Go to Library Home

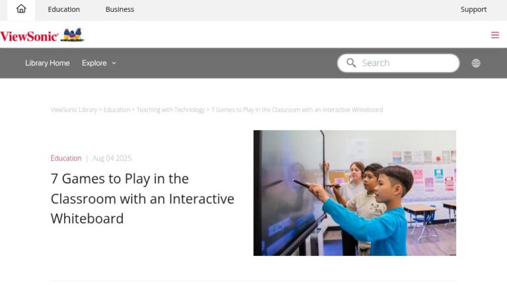coord(48,63)
